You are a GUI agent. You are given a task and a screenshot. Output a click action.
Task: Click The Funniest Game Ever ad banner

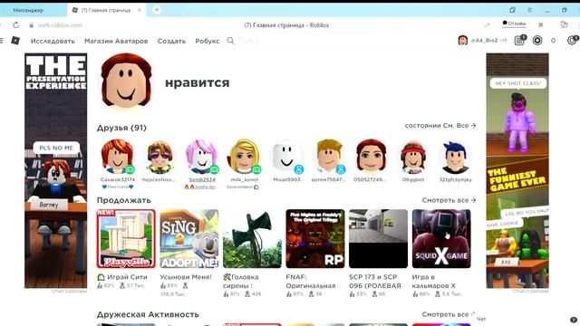(x=517, y=170)
